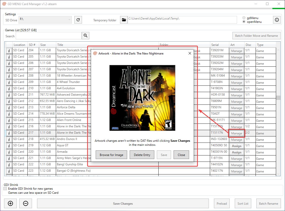Click the Alone in the Dark cover image
Screen dimensions: 285x211
(142, 98)
